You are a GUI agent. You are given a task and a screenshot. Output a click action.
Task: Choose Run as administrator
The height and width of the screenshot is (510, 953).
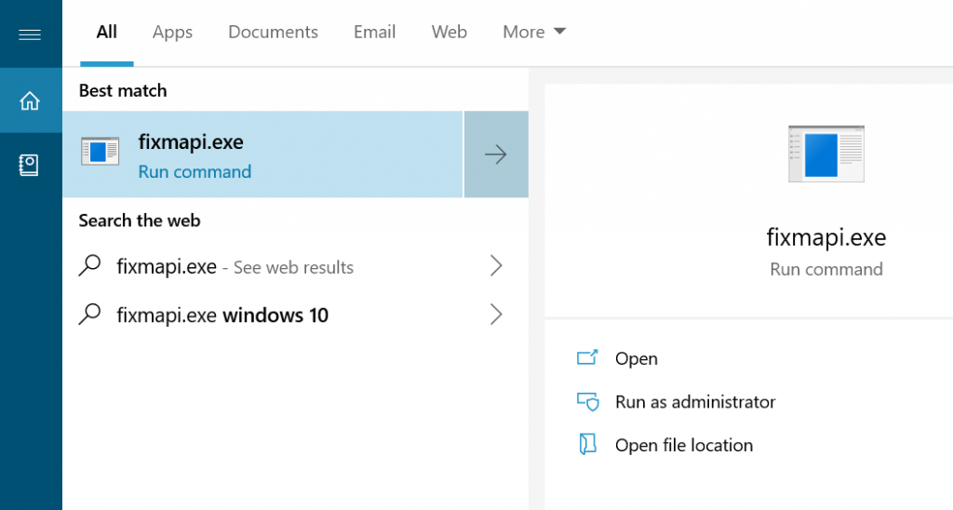pos(695,402)
